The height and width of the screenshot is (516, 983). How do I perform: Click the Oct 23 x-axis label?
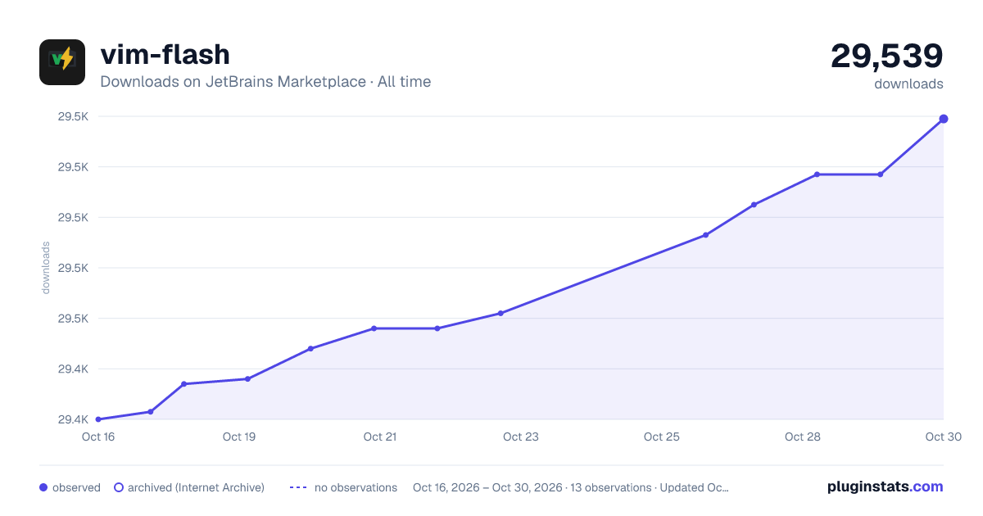(521, 437)
